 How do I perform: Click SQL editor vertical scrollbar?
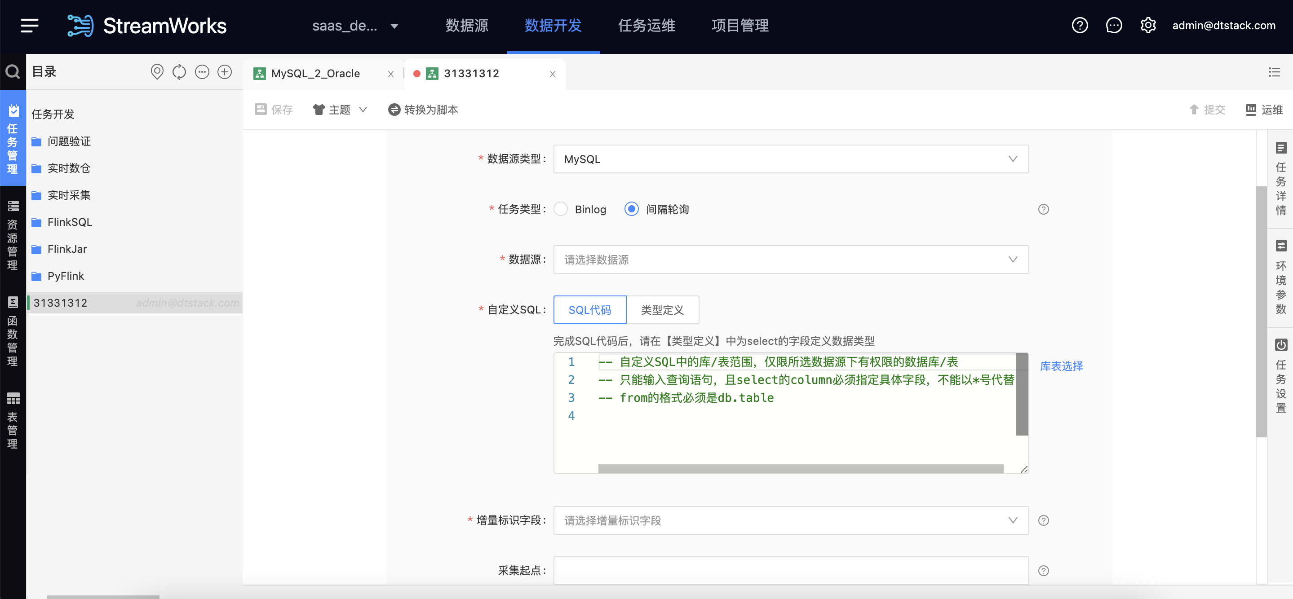click(1022, 394)
